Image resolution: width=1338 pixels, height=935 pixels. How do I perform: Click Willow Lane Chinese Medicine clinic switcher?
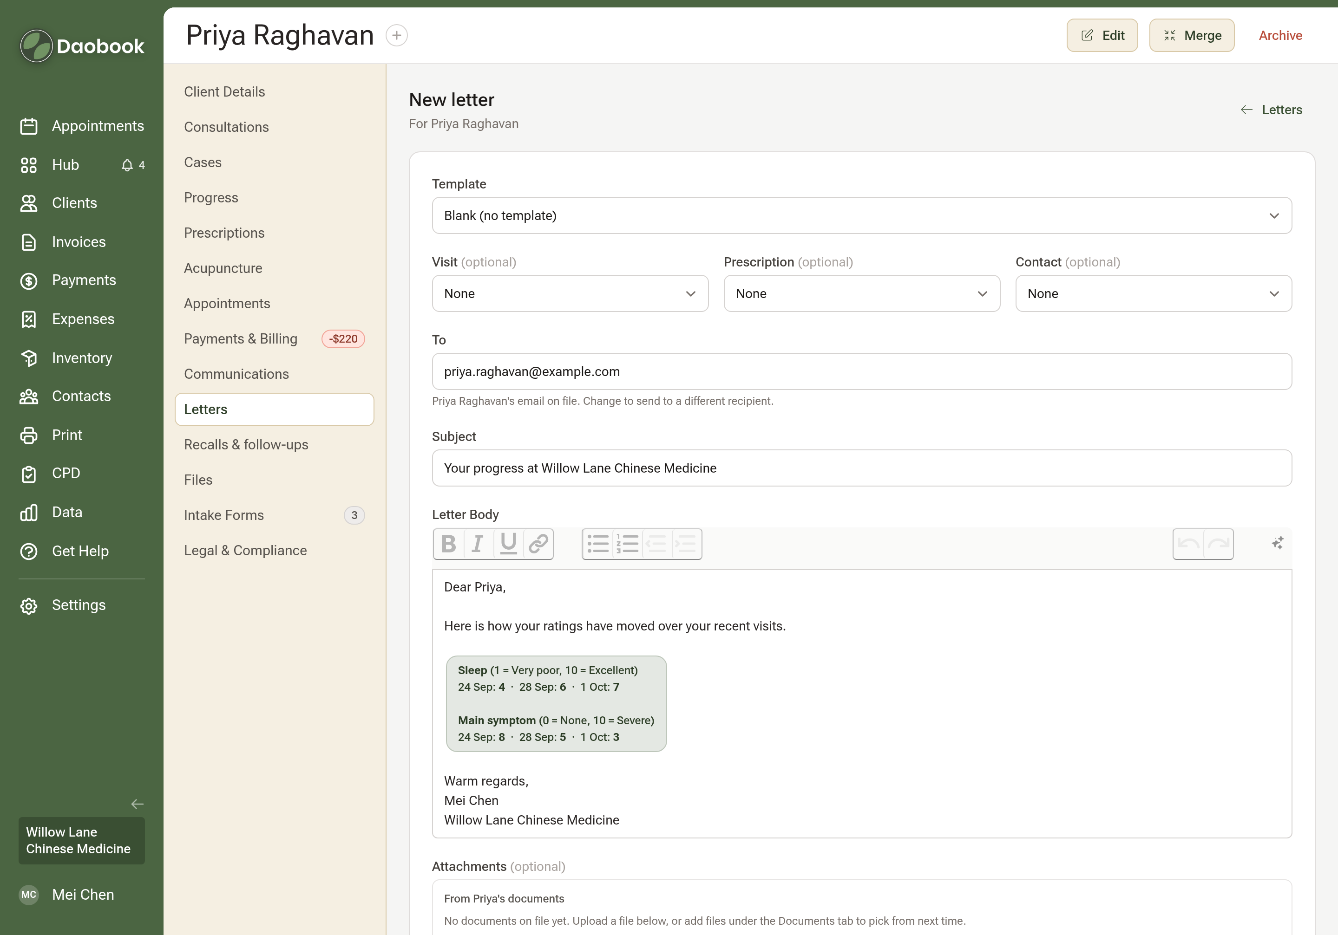point(82,841)
